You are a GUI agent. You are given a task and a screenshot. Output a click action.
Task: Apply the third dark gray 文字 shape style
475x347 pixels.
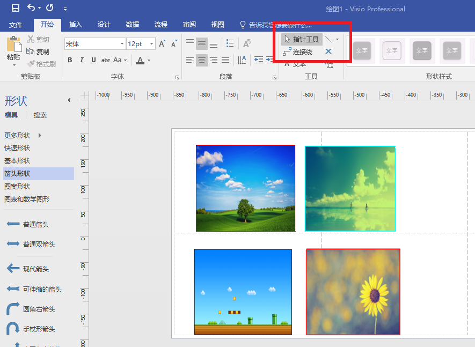[422, 50]
